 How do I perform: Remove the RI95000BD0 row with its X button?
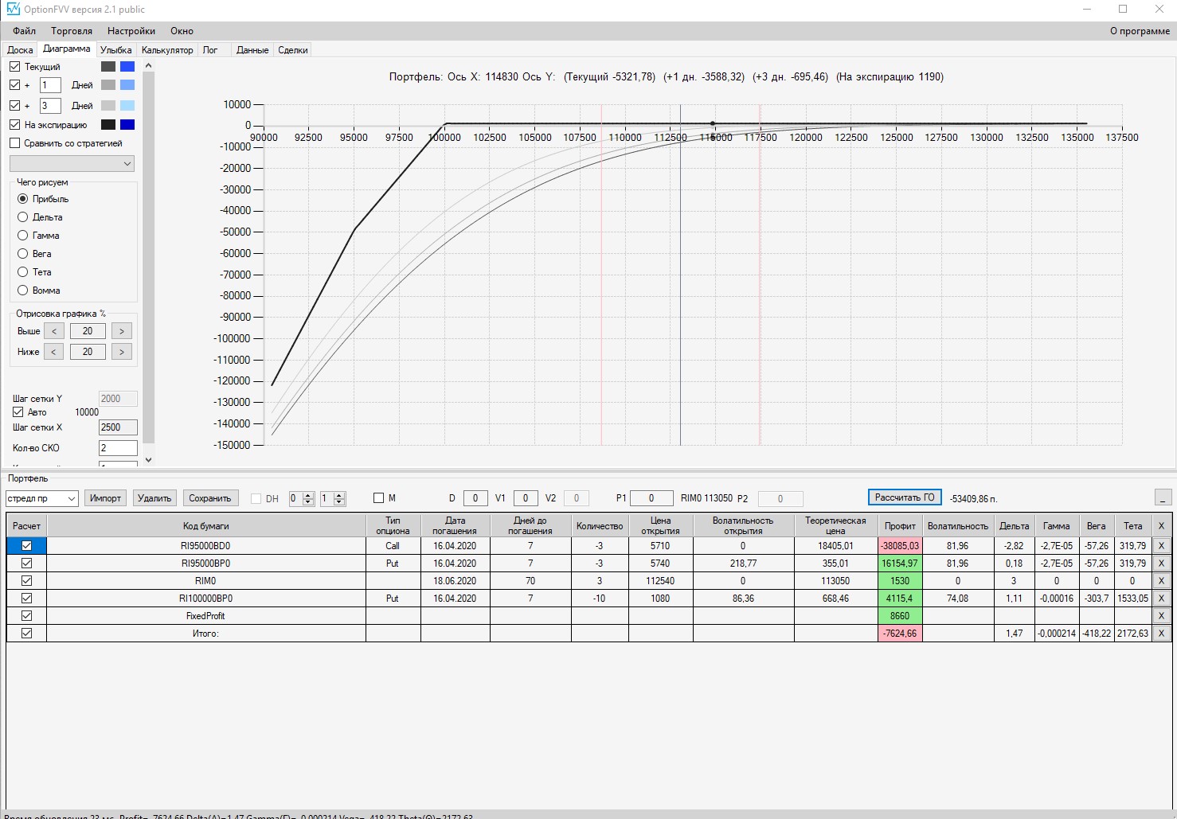tap(1161, 546)
